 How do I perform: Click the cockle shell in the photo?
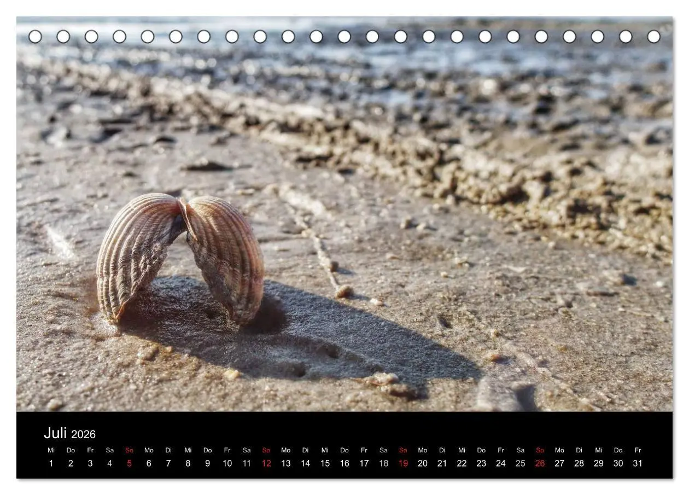[180, 258]
